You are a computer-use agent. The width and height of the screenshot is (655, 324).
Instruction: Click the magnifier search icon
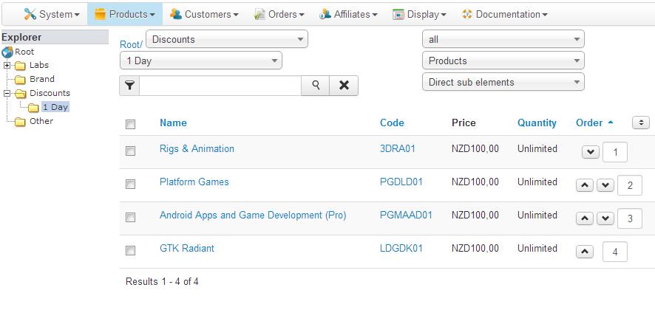316,86
